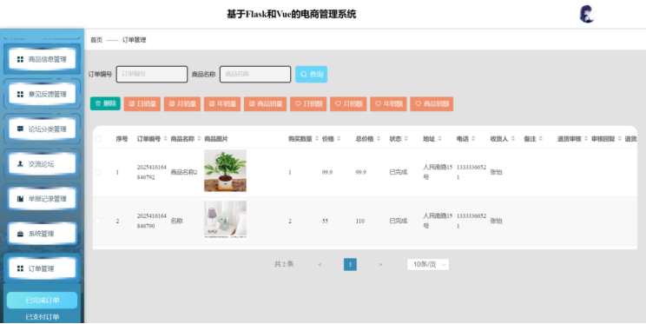Sort by the 价格 column arrows
The width and height of the screenshot is (646, 324).
(339, 139)
